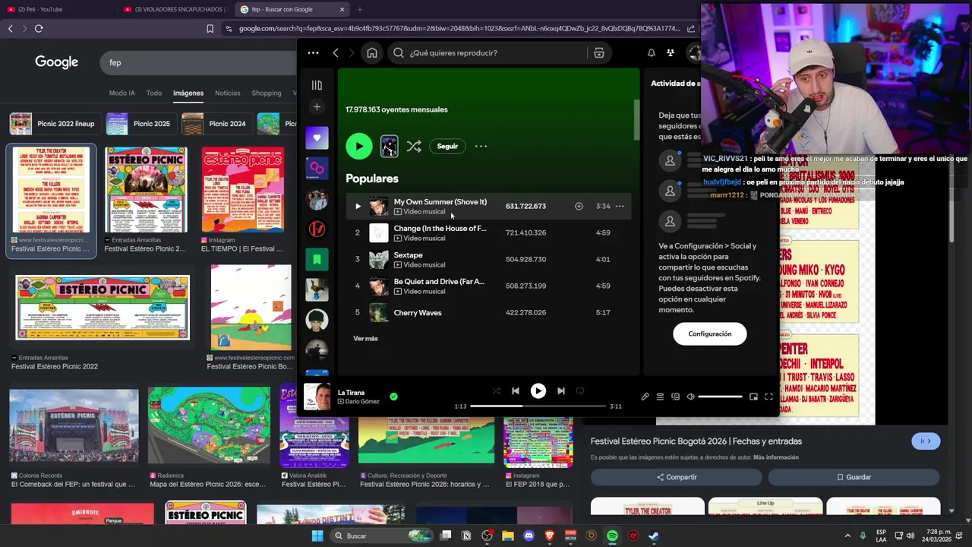Enter Spotify full screen mode

coord(768,397)
